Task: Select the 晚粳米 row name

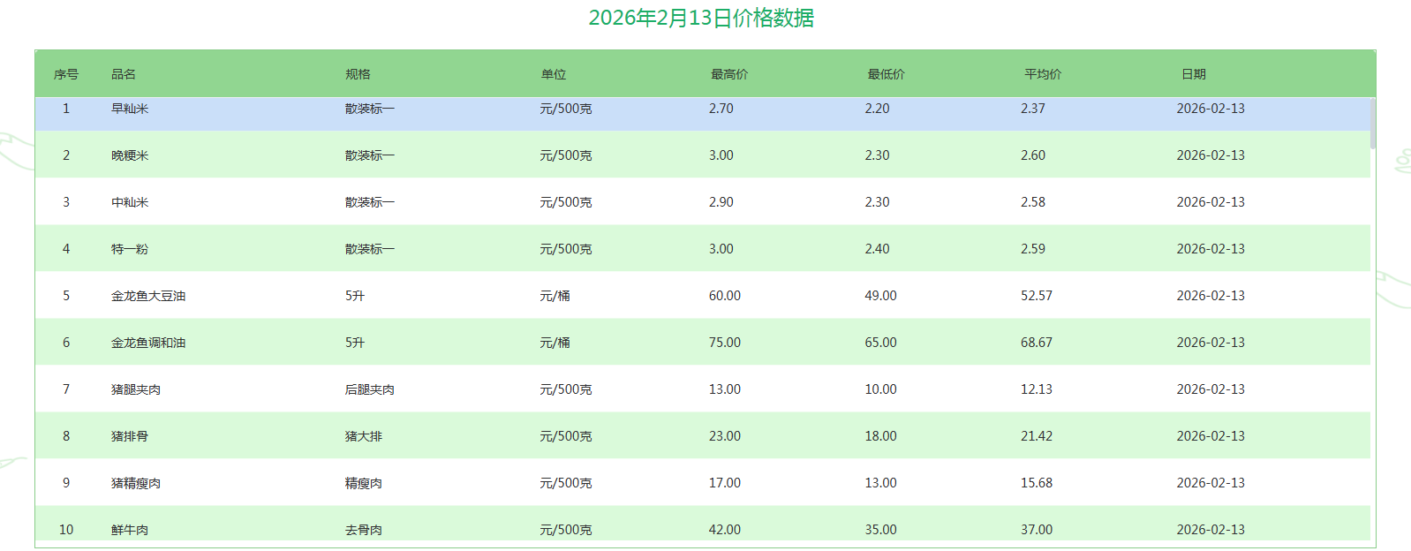Action: [130, 155]
